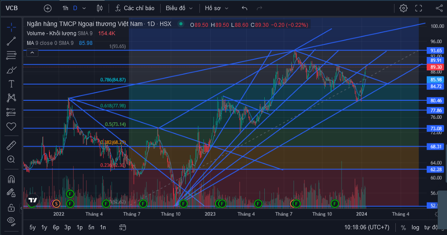Click the share chart icon

coord(439,8)
